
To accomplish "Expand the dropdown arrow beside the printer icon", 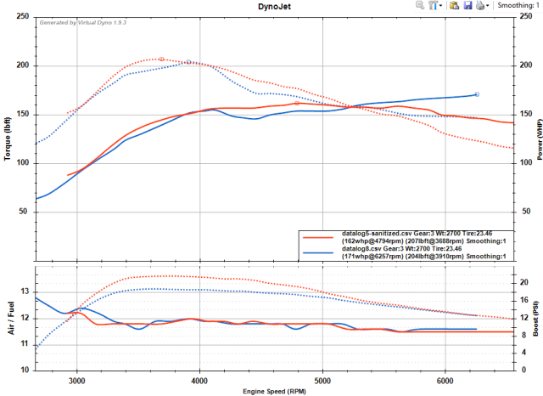I will click(488, 5).
